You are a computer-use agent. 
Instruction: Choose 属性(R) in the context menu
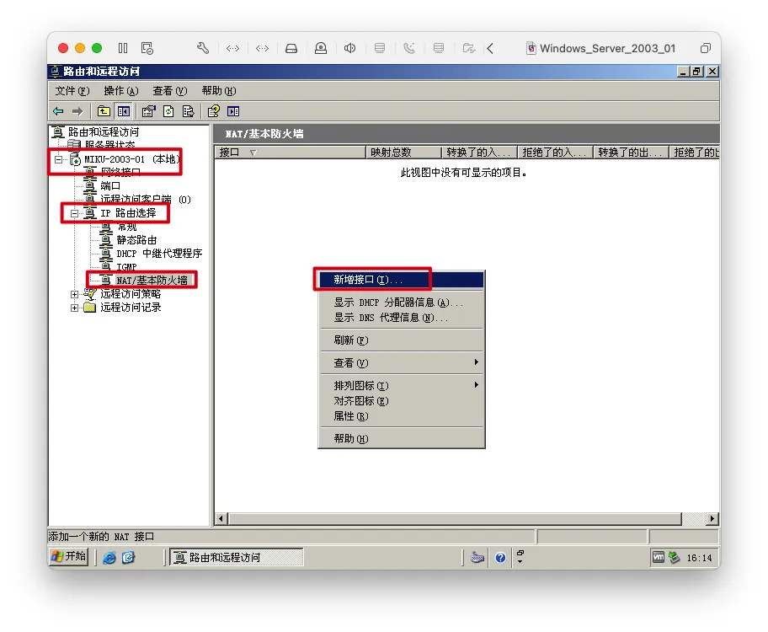point(401,416)
